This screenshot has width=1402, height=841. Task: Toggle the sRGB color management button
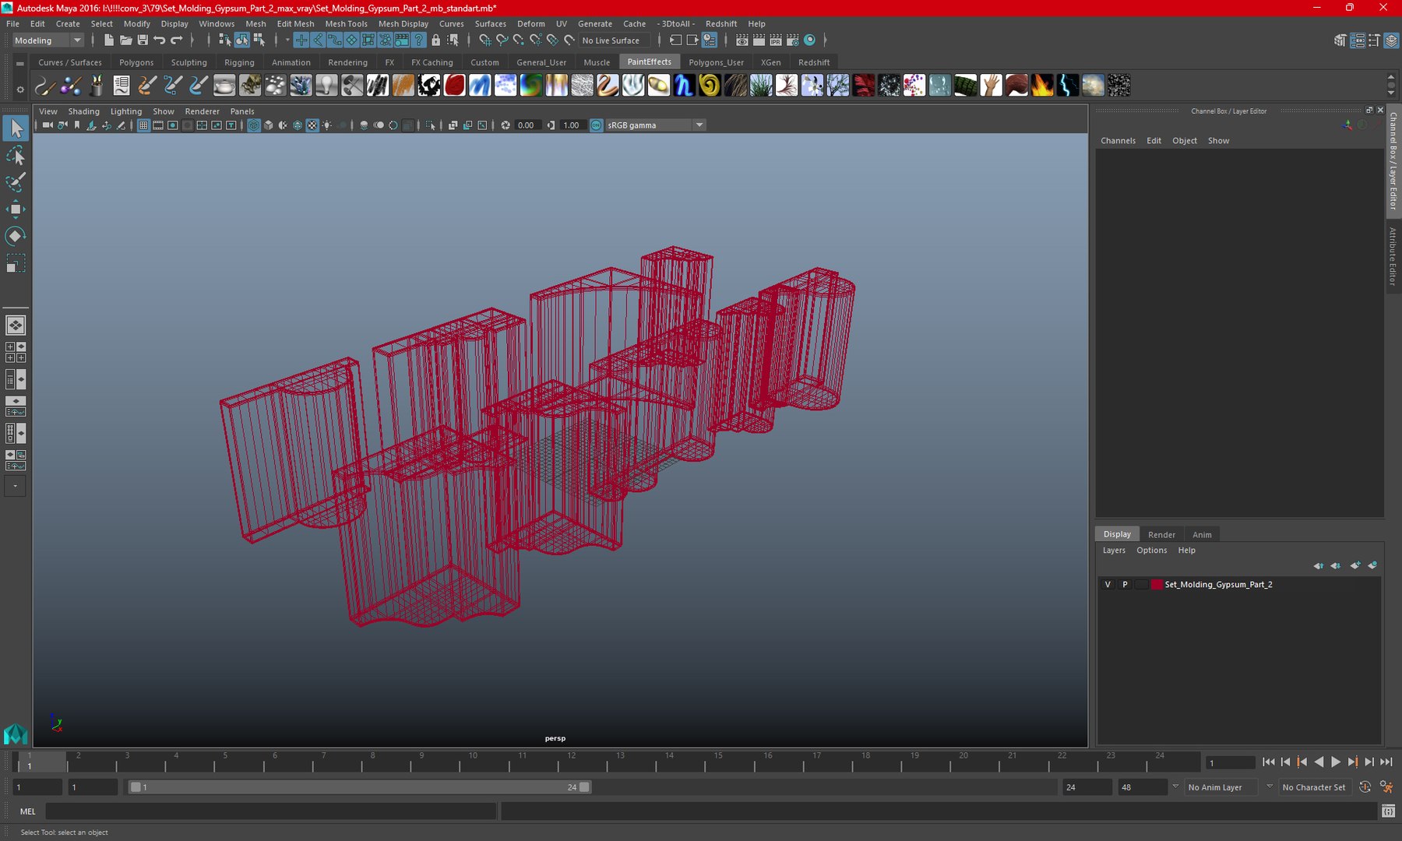tap(597, 125)
